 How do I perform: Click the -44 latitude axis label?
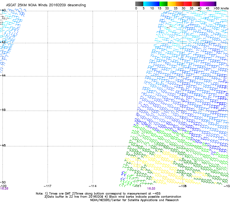coord(3,76)
